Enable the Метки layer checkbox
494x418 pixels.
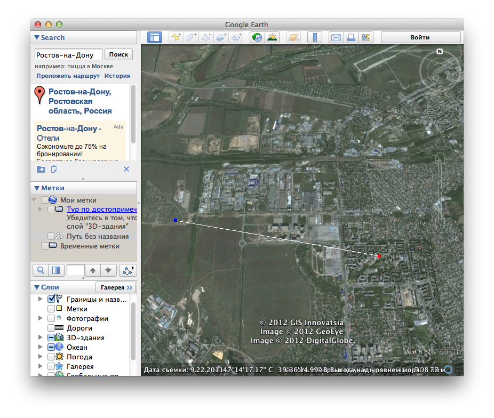click(x=51, y=309)
